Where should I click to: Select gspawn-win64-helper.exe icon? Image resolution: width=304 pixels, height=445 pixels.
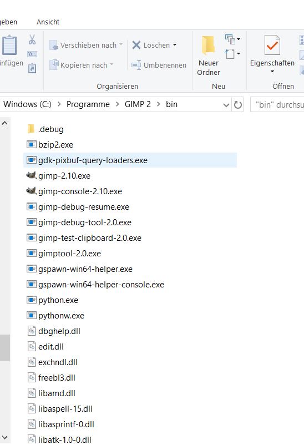32,269
